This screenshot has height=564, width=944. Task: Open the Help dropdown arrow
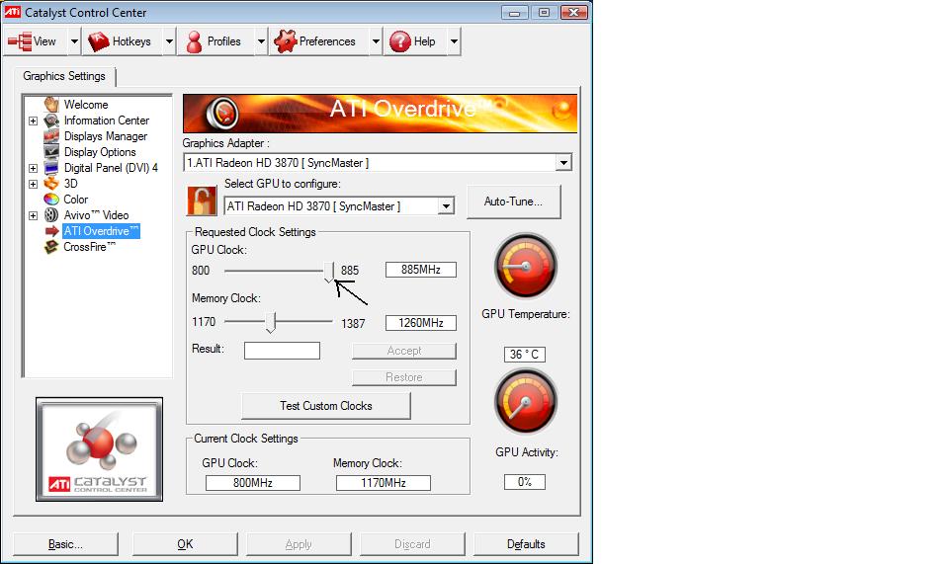454,41
